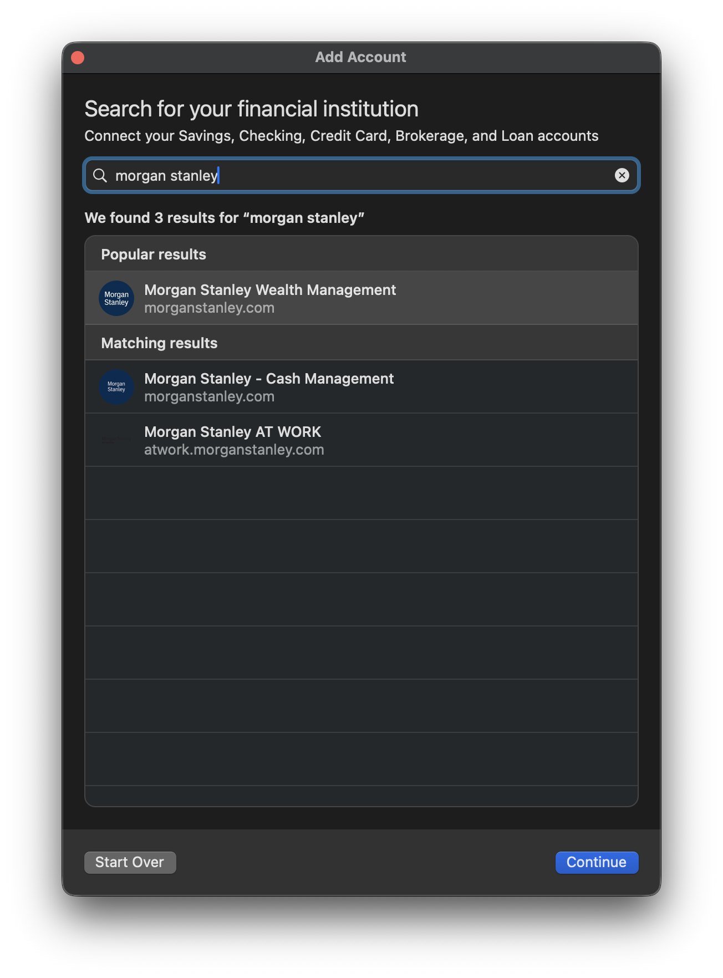Click the Start Over button
Screen dimensions: 723x978
(x=130, y=862)
